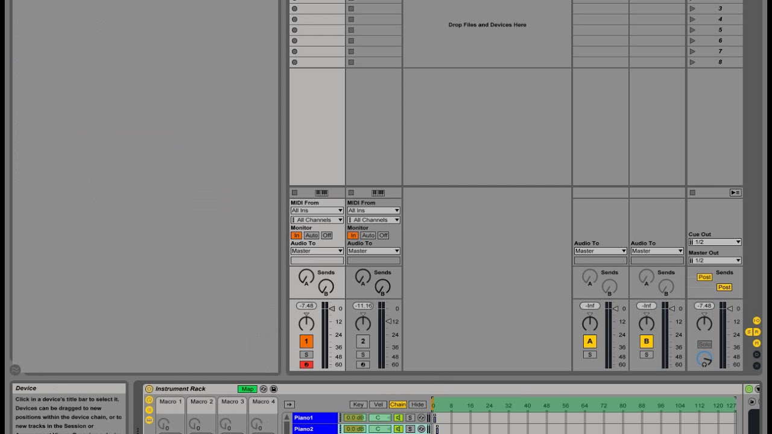
Task: Toggle Returns section visibility (R button)
Action: [x=757, y=332]
